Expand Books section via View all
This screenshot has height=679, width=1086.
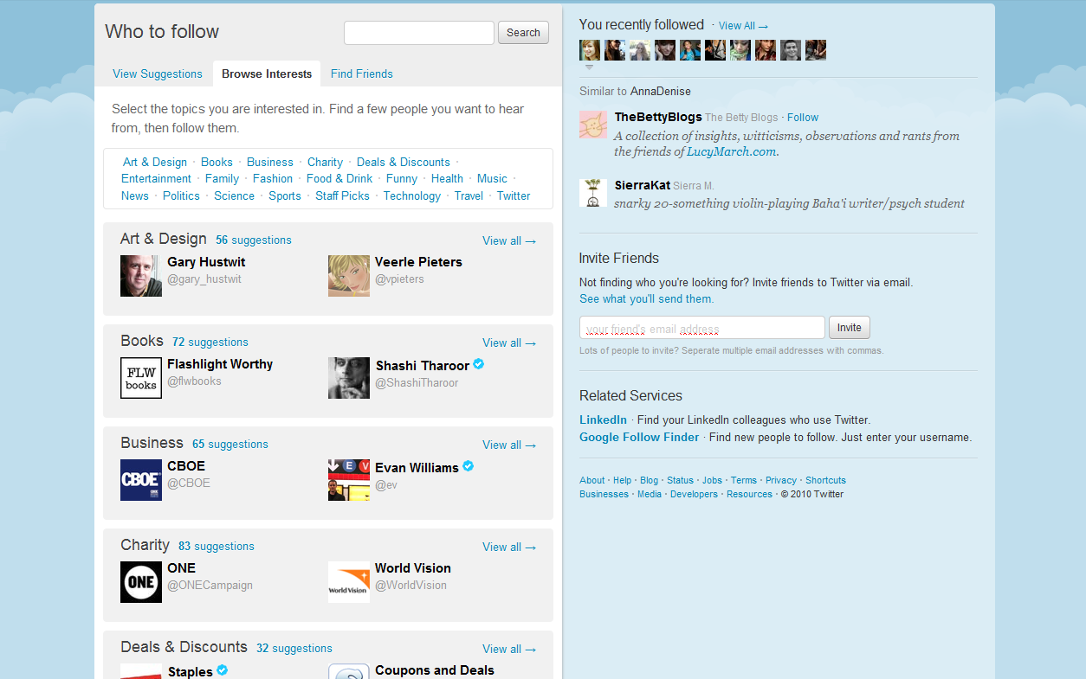(x=509, y=343)
